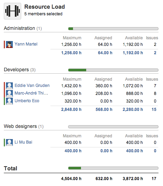
Task: Open Li Mu Bai's profile link
Action: point(23,142)
